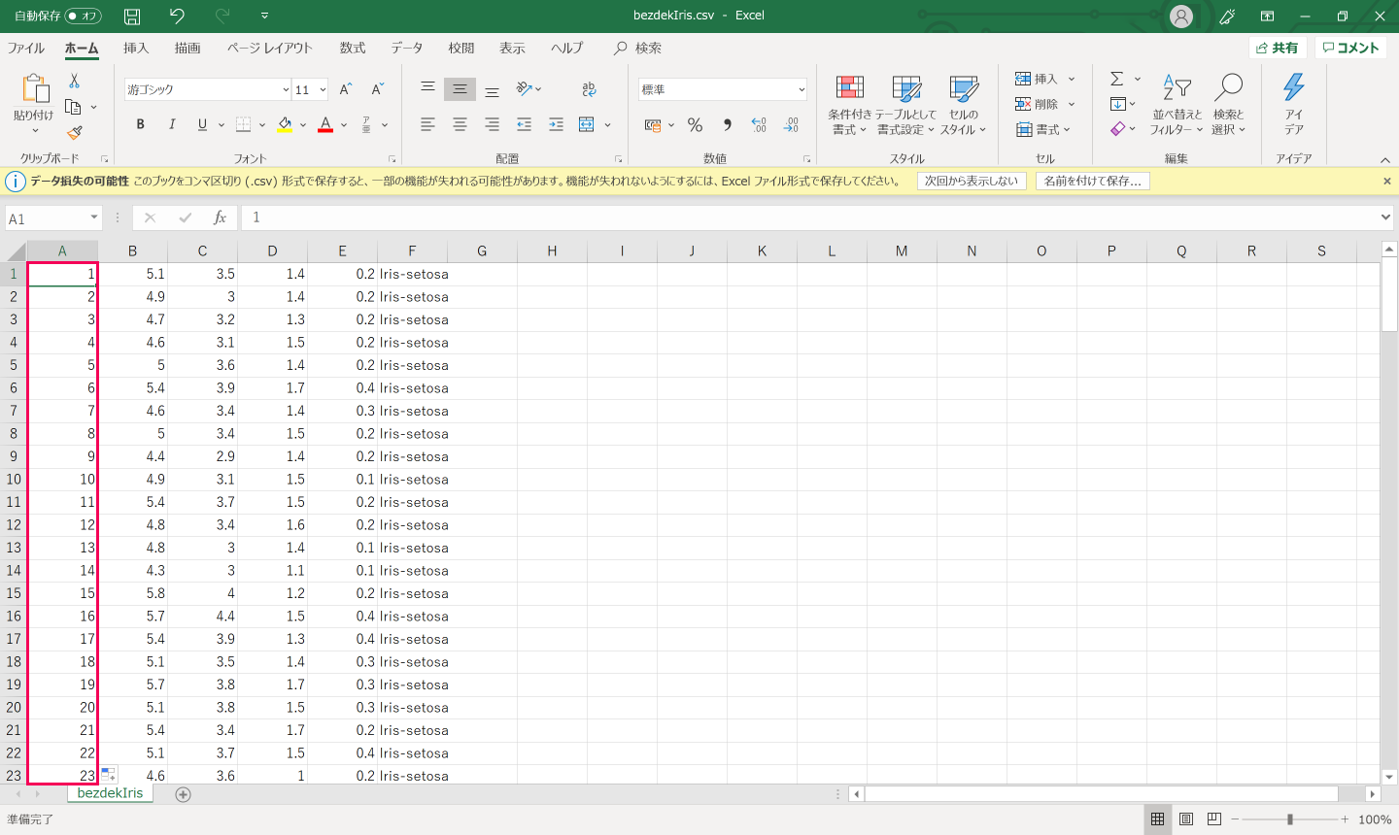Toggle Italic formatting
This screenshot has width=1399, height=835.
coord(172,124)
